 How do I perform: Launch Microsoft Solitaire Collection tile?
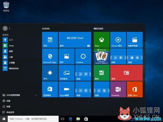[x=102, y=56]
